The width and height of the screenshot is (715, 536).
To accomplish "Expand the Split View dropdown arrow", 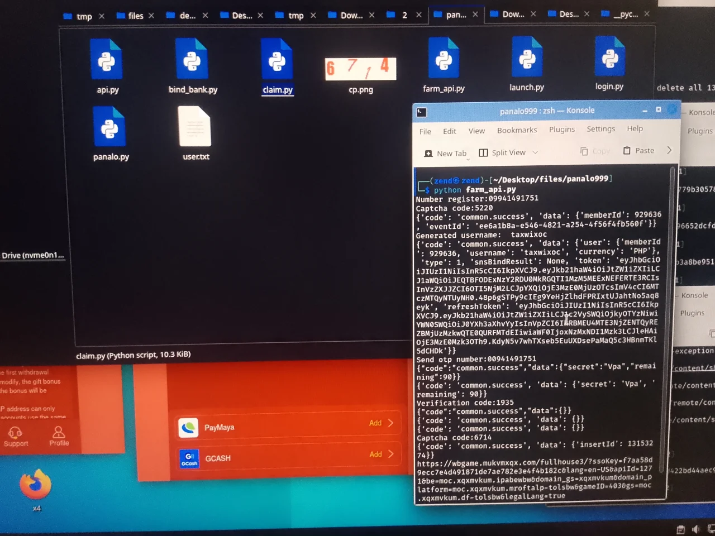I will (535, 152).
